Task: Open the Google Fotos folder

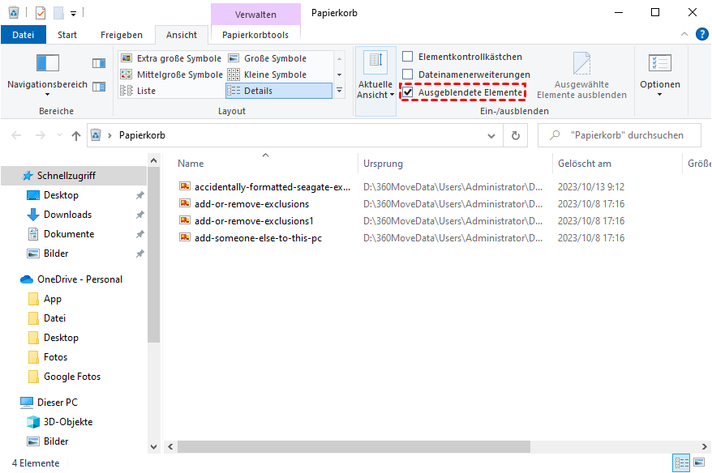Action: pos(72,377)
